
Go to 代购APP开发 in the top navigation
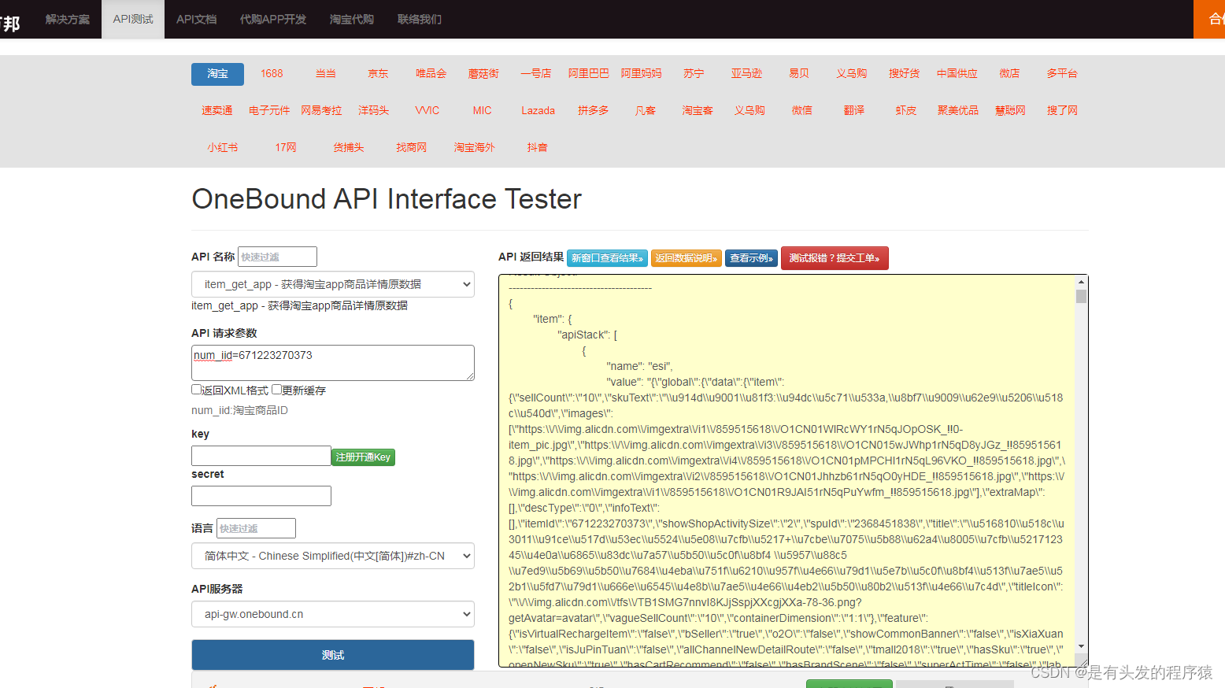(273, 19)
